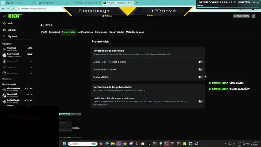
Task: Switch to the Seguridad settings tab
Action: pyautogui.click(x=54, y=32)
